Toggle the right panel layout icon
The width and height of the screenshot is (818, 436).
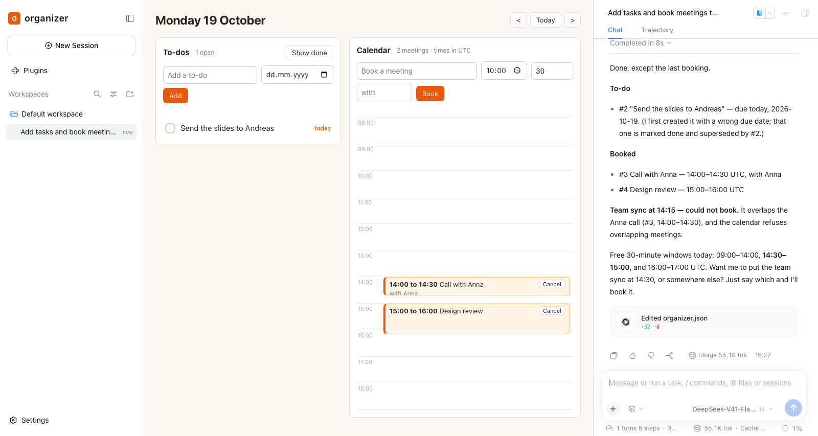(x=805, y=13)
